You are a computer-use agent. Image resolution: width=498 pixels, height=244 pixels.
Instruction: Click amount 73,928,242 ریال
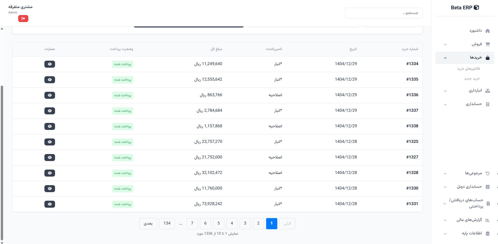point(208,204)
